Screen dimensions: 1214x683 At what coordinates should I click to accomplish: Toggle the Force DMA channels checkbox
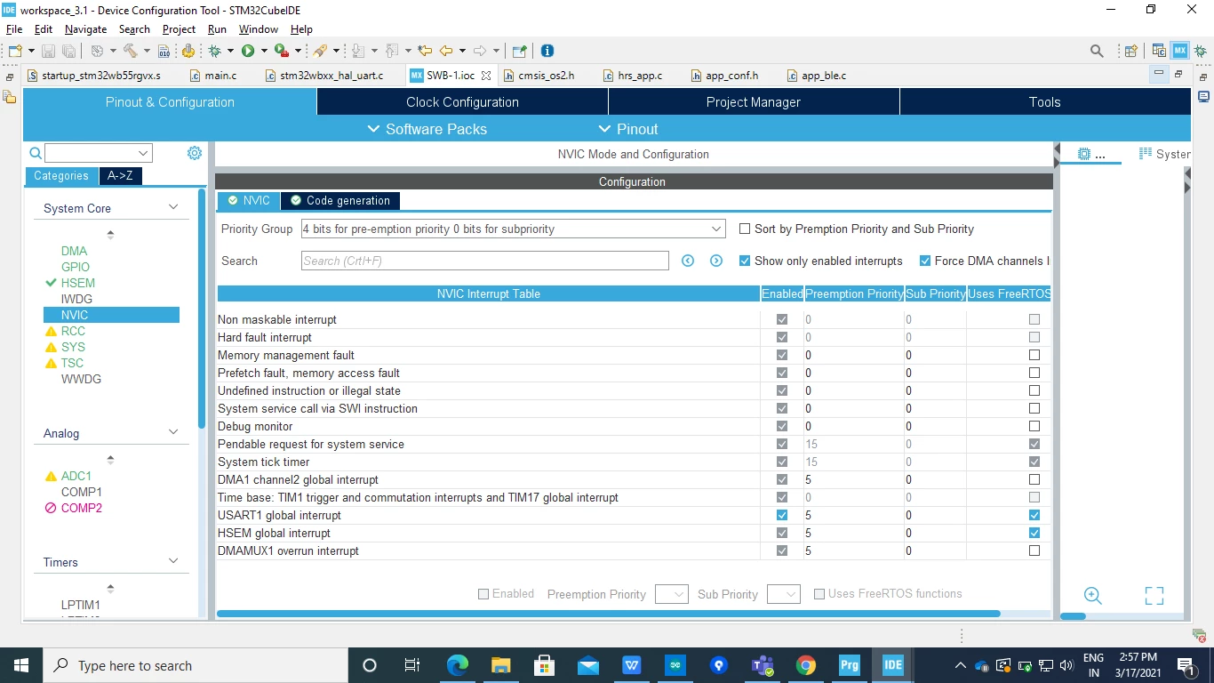pyautogui.click(x=925, y=261)
